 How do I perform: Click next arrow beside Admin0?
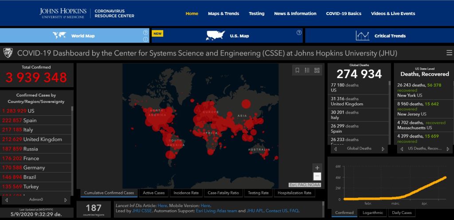66,200
